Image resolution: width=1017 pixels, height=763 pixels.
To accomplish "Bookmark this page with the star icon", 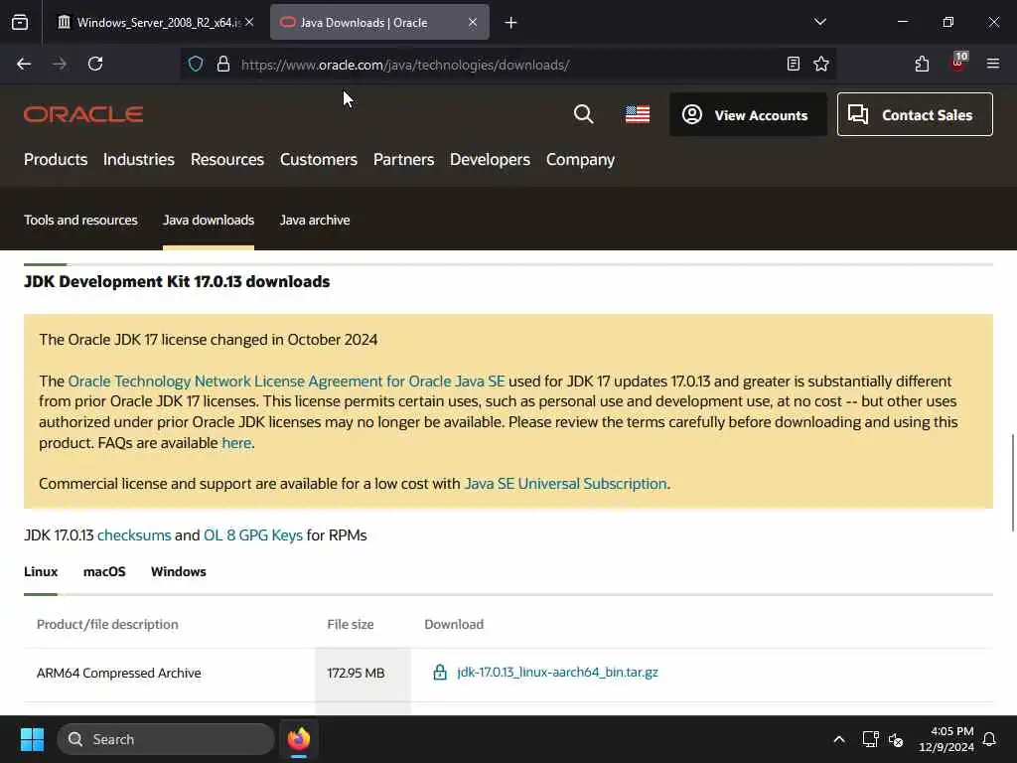I will point(821,64).
